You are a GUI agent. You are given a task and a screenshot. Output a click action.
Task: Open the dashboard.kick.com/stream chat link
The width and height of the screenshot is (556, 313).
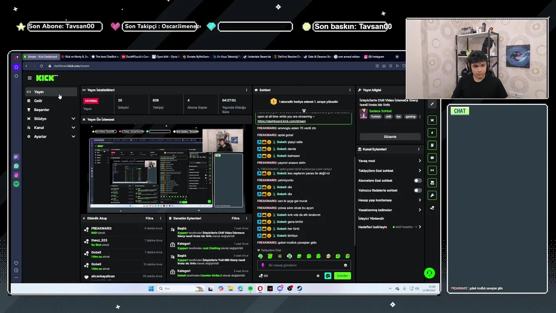point(281,121)
